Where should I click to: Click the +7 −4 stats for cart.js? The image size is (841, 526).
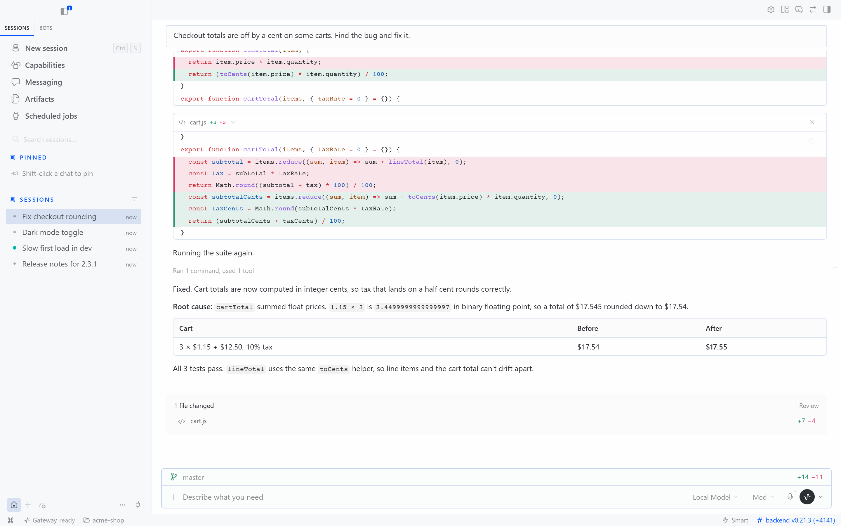[x=806, y=421]
